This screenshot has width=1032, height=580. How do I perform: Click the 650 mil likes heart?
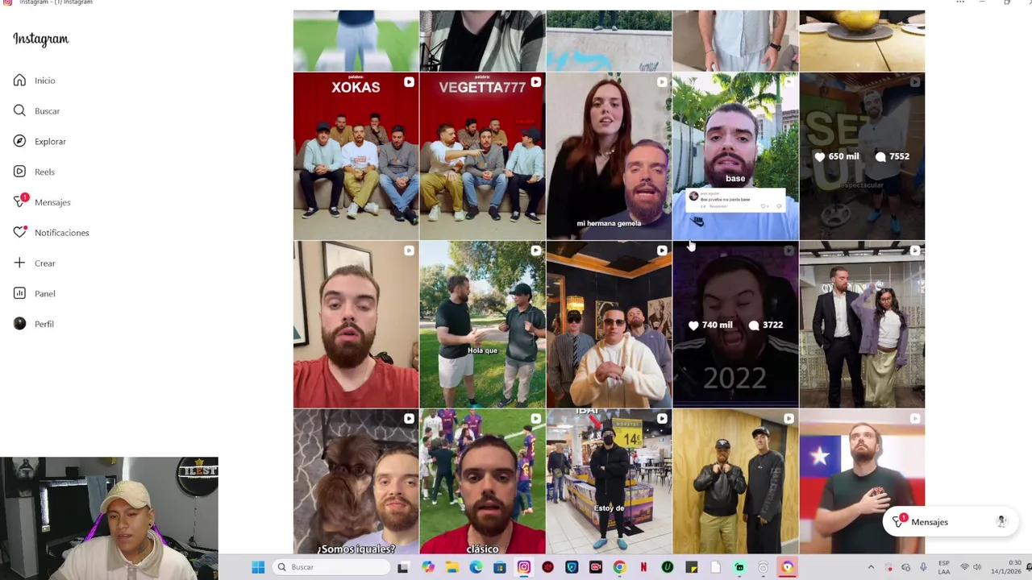point(820,156)
